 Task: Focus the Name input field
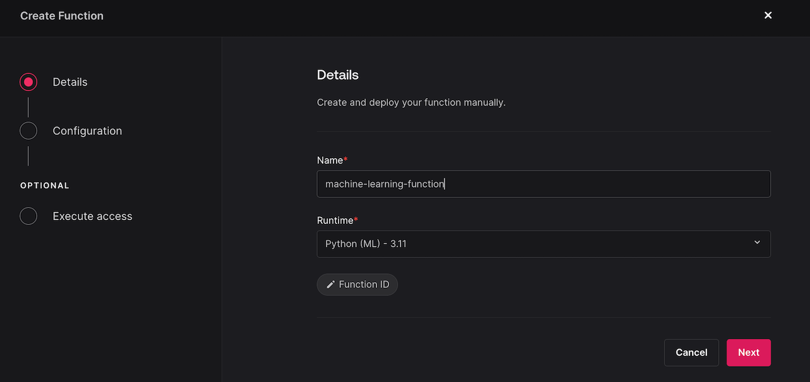coord(543,184)
